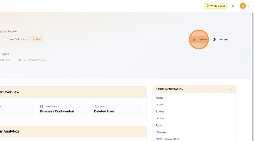Click the calendar icon beside Next date
This screenshot has width=254, height=141.
(x=20, y=60)
